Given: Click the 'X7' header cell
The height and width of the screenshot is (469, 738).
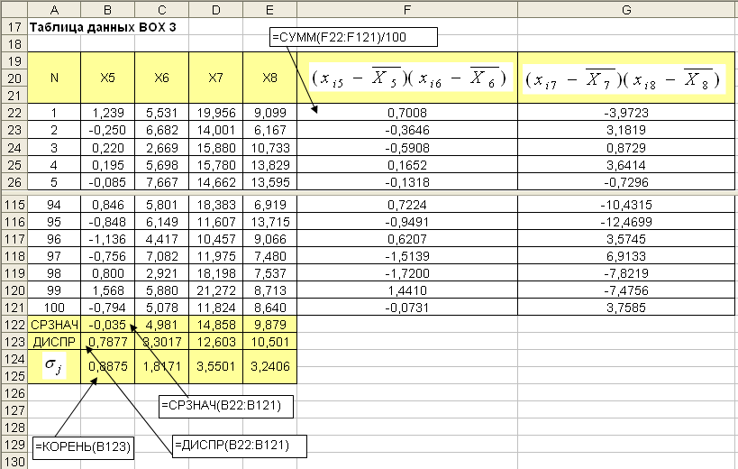Looking at the screenshot, I should 215,78.
